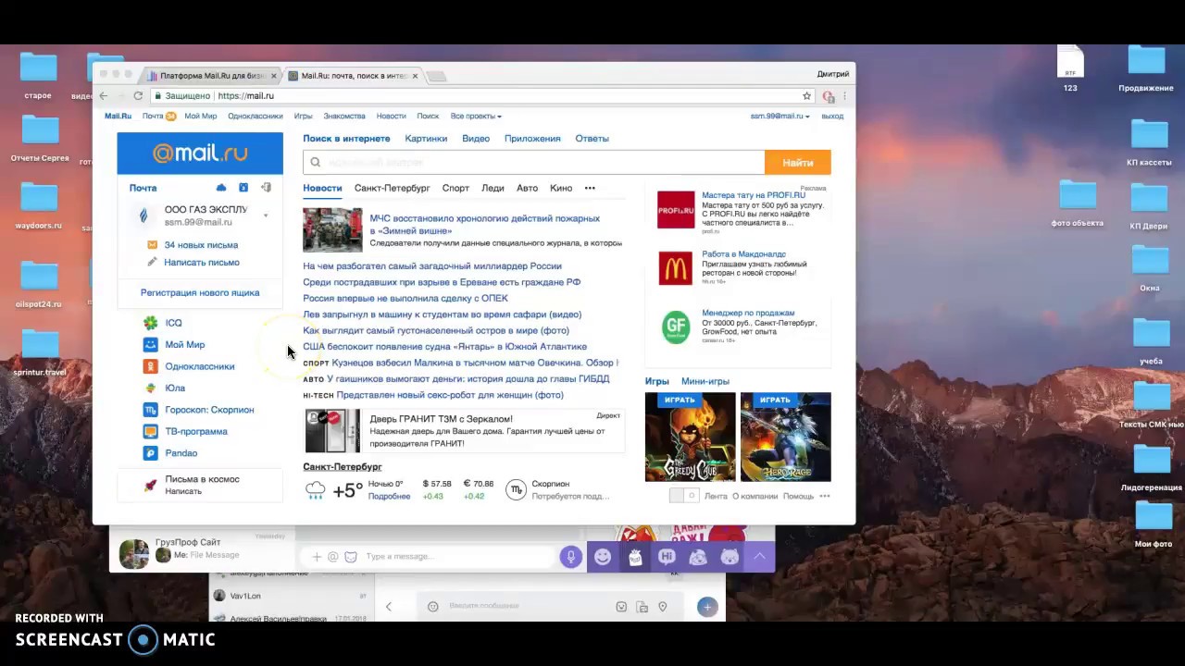Open the Спорт news tab

pyautogui.click(x=455, y=188)
